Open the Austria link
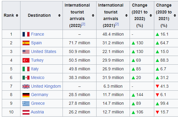 pyautogui.click(x=37, y=112)
